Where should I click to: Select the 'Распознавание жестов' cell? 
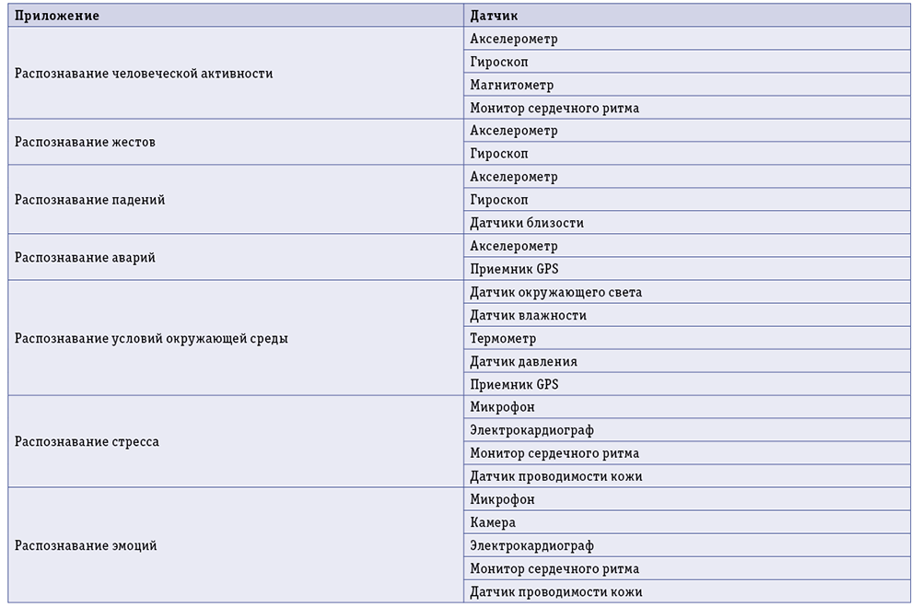236,142
